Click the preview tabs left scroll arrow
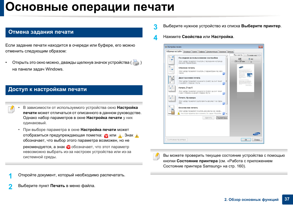Viewport: 293px width, 207px height. click(258, 55)
